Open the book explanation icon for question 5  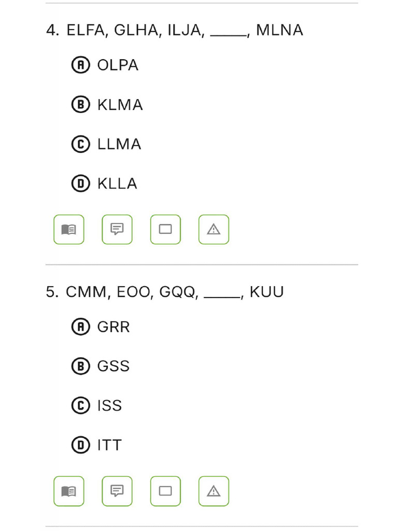pos(69,491)
